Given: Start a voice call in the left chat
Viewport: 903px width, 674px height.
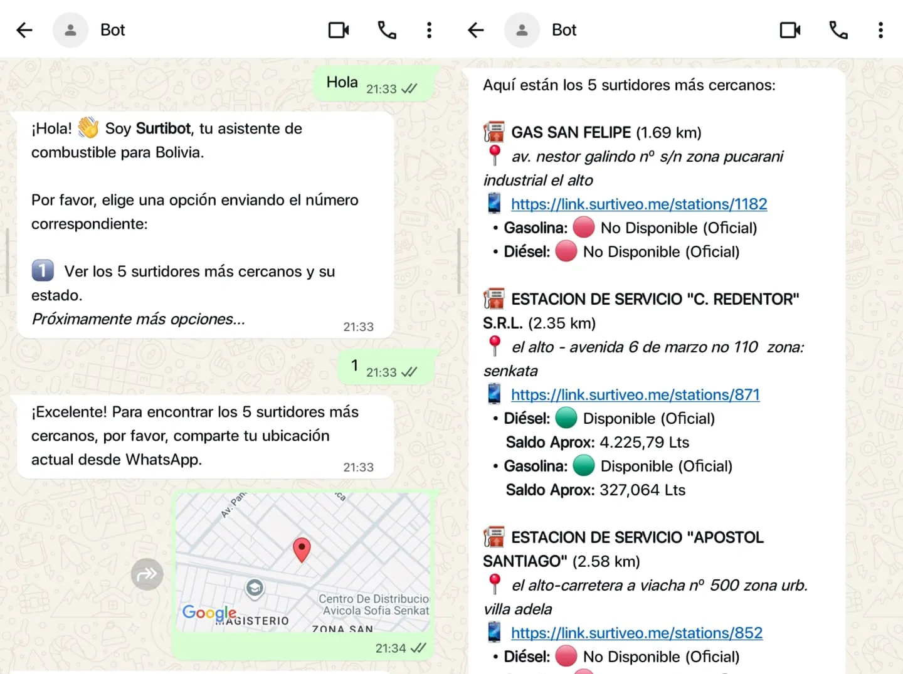Looking at the screenshot, I should pos(387,29).
